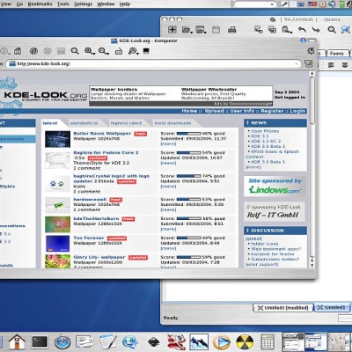Click the Konqueror URL address field

tap(153, 63)
